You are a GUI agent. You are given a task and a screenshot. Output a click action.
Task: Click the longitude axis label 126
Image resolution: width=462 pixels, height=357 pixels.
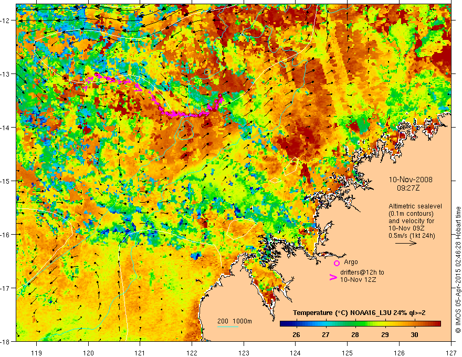tap(399, 353)
